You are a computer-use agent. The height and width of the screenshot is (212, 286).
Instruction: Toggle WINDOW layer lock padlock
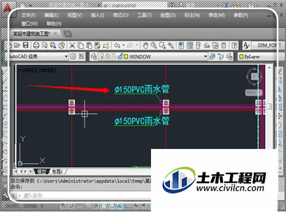[x=120, y=56]
